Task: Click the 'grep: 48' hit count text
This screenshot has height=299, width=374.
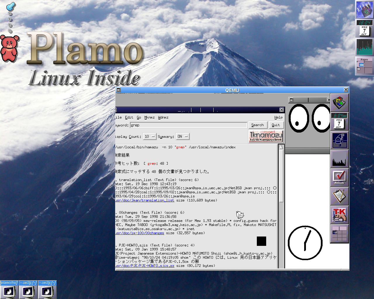Action: click(156, 164)
